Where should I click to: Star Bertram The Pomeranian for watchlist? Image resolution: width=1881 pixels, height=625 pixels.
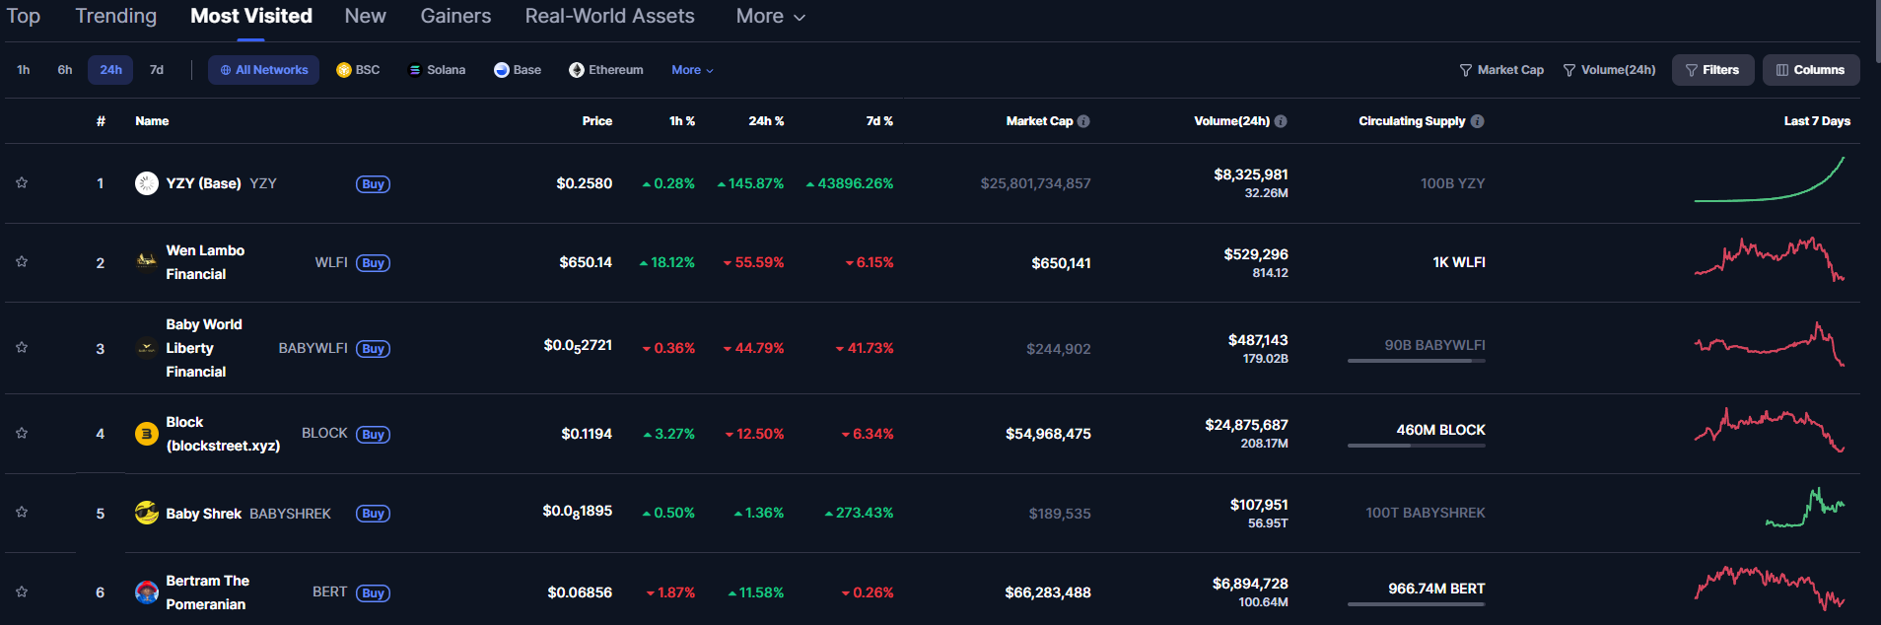(x=22, y=591)
